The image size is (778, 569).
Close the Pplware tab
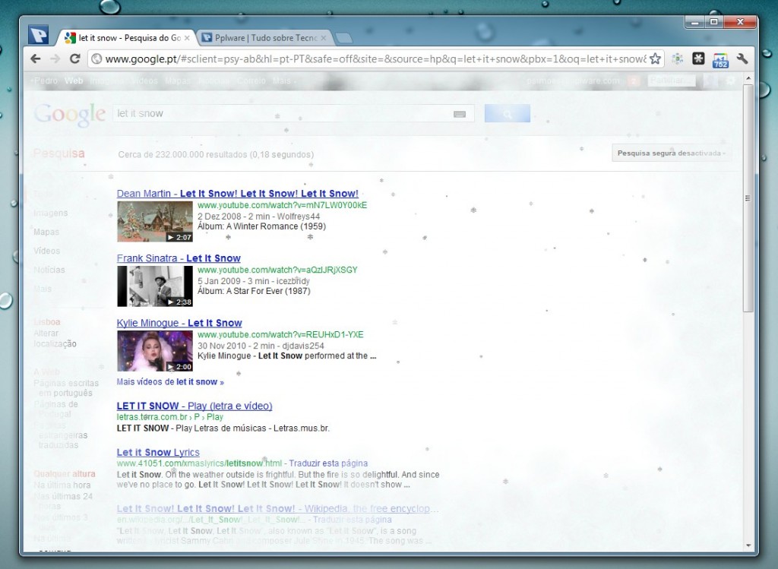(x=324, y=38)
